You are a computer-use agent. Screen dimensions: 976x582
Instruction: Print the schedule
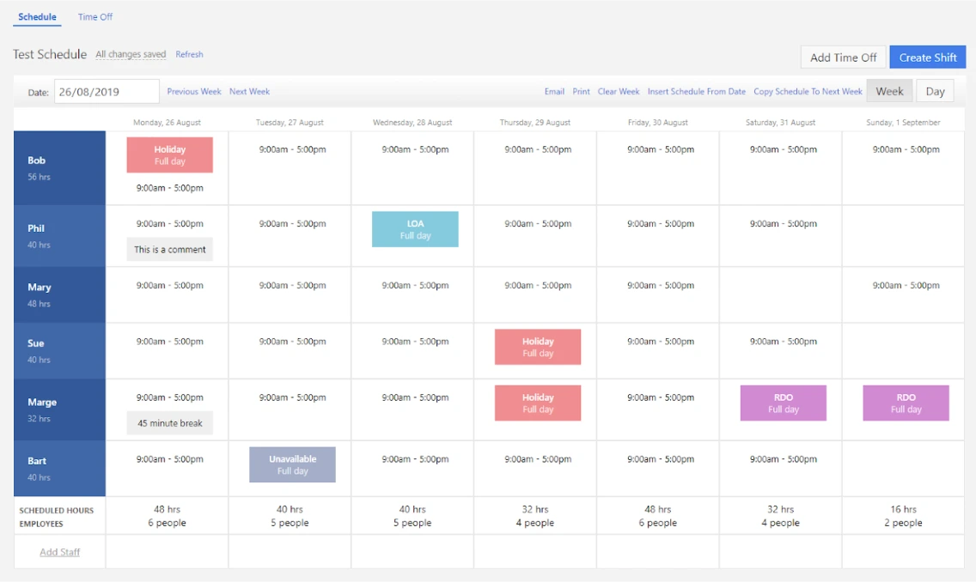(x=582, y=91)
